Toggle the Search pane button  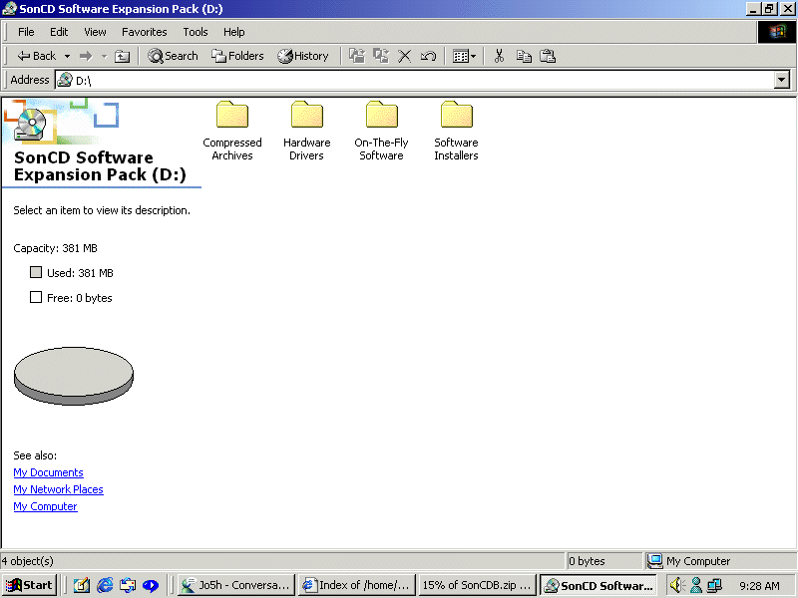coord(174,57)
